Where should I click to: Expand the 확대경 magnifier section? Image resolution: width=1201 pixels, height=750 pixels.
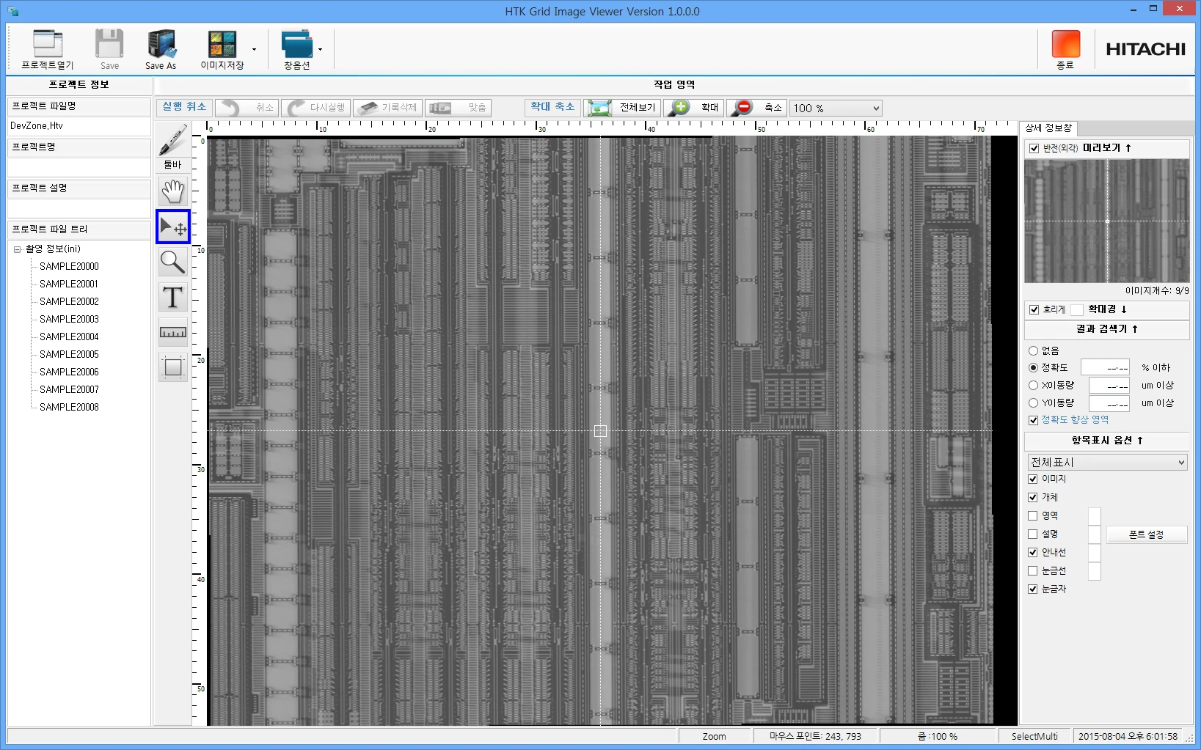pos(1107,309)
